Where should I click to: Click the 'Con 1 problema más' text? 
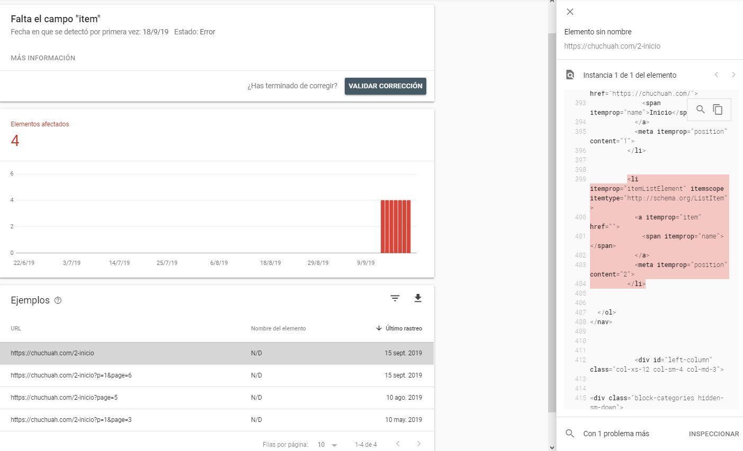616,434
